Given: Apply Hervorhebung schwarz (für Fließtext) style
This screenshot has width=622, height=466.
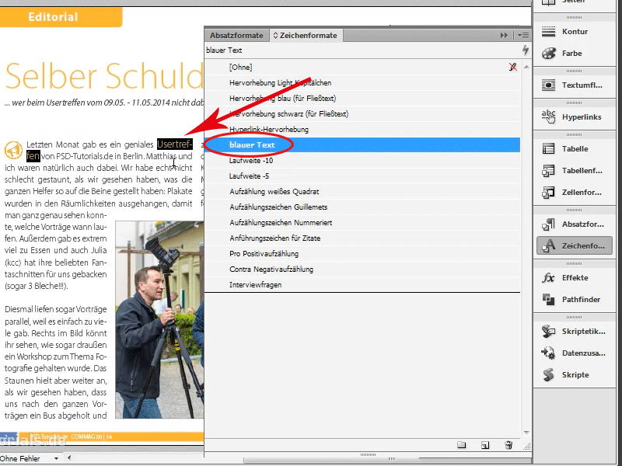Looking at the screenshot, I should [x=362, y=113].
